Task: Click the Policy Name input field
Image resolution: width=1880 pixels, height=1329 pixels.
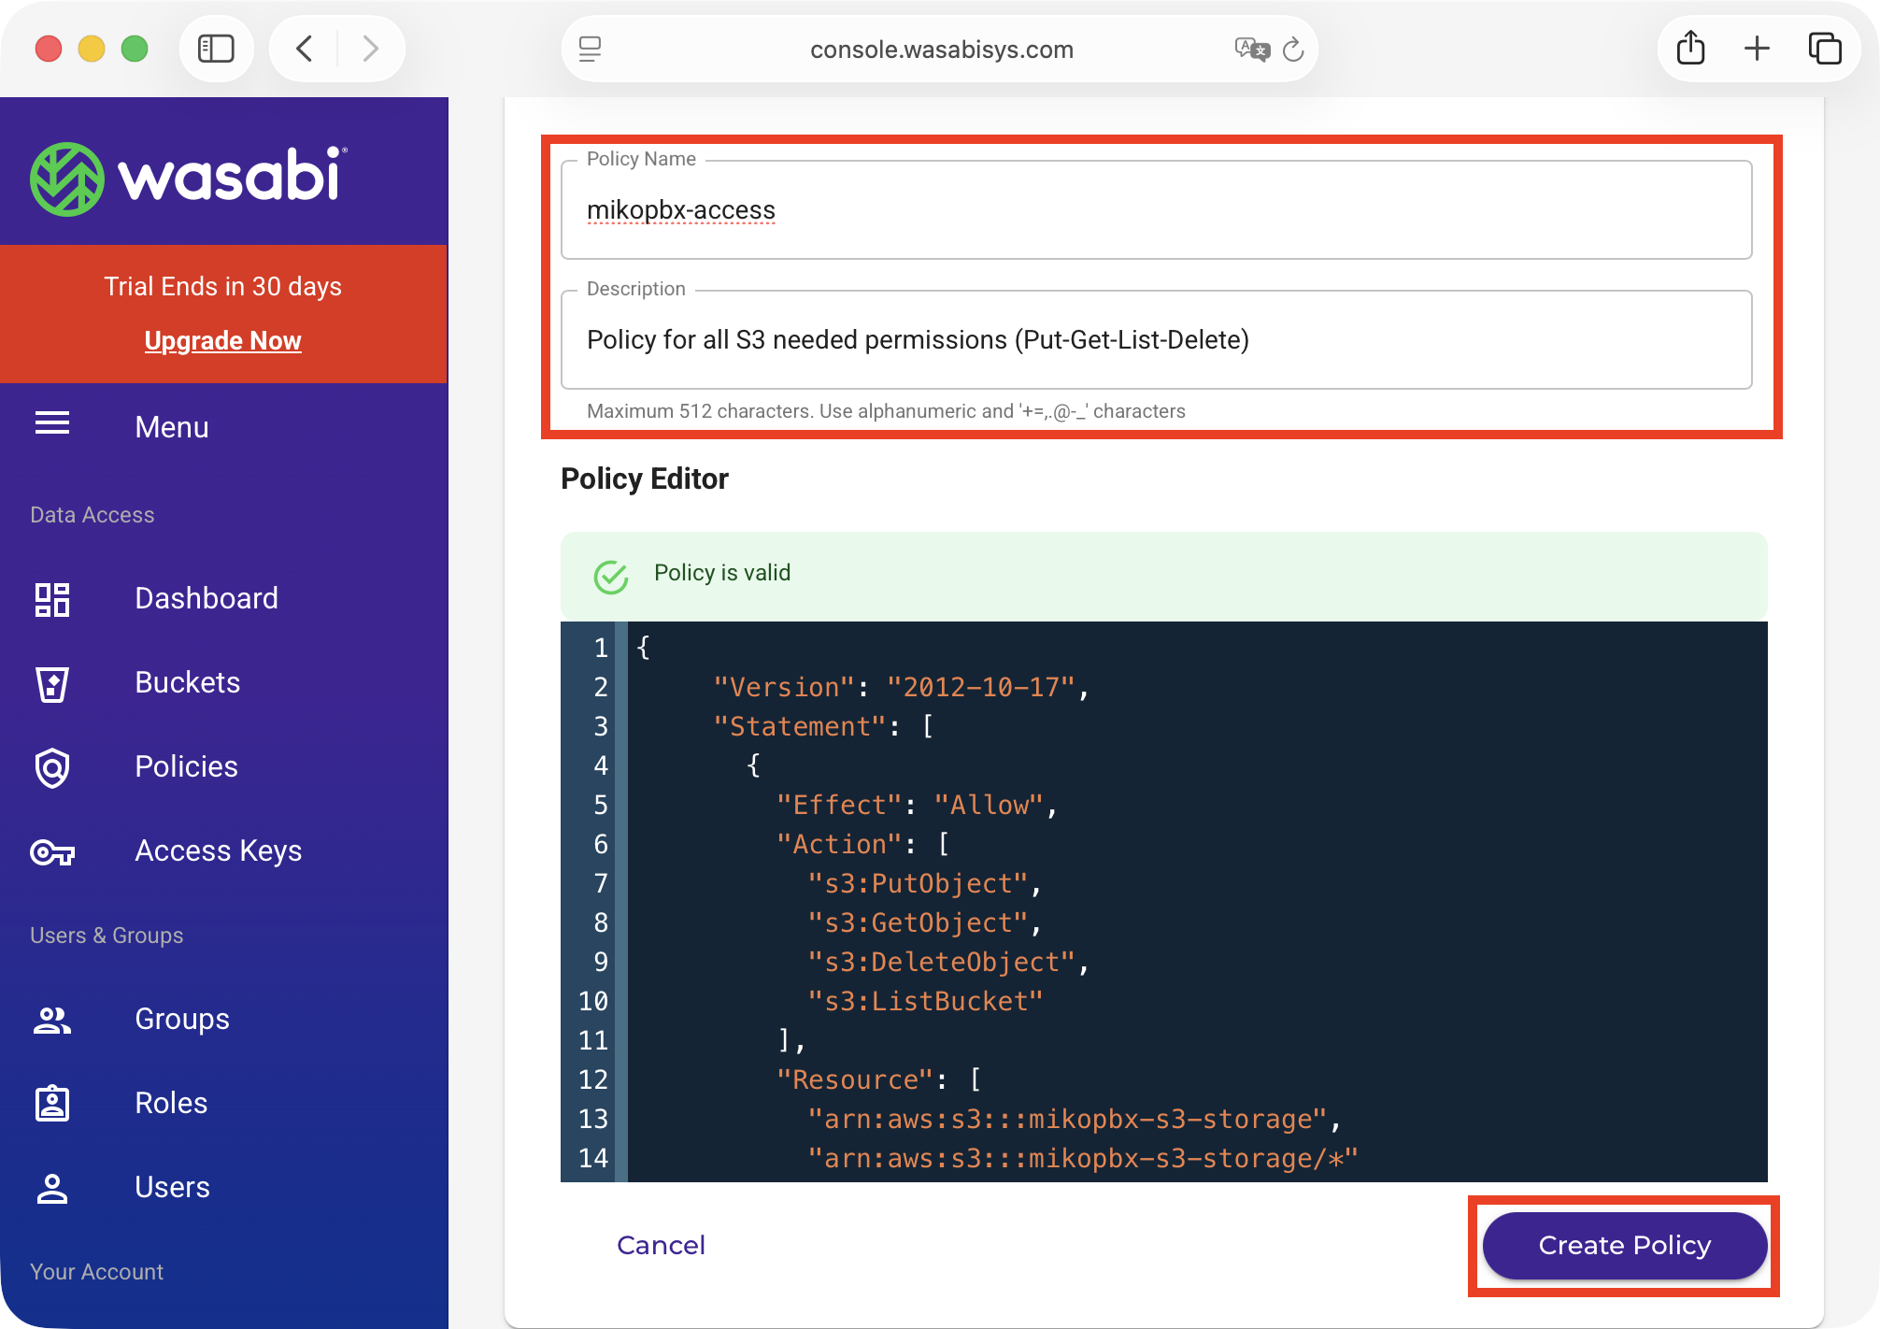Action: click(x=1155, y=211)
